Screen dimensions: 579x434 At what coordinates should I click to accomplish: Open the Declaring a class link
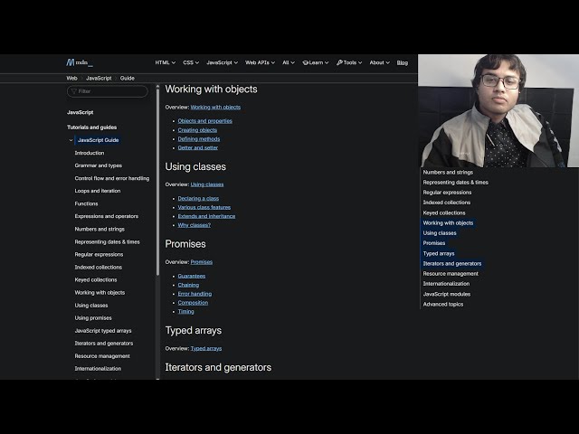[198, 199]
